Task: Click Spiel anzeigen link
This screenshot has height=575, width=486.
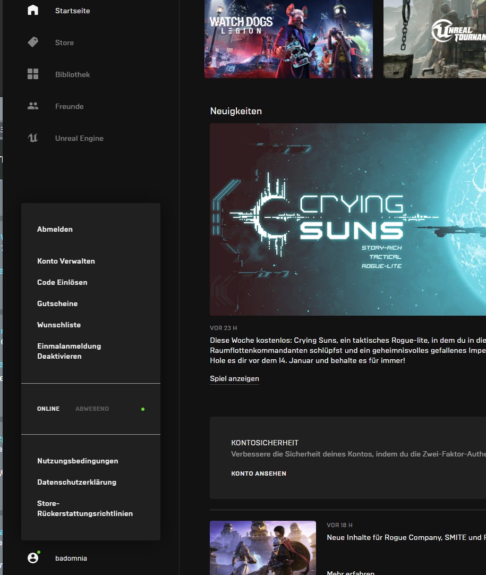Action: click(x=235, y=378)
